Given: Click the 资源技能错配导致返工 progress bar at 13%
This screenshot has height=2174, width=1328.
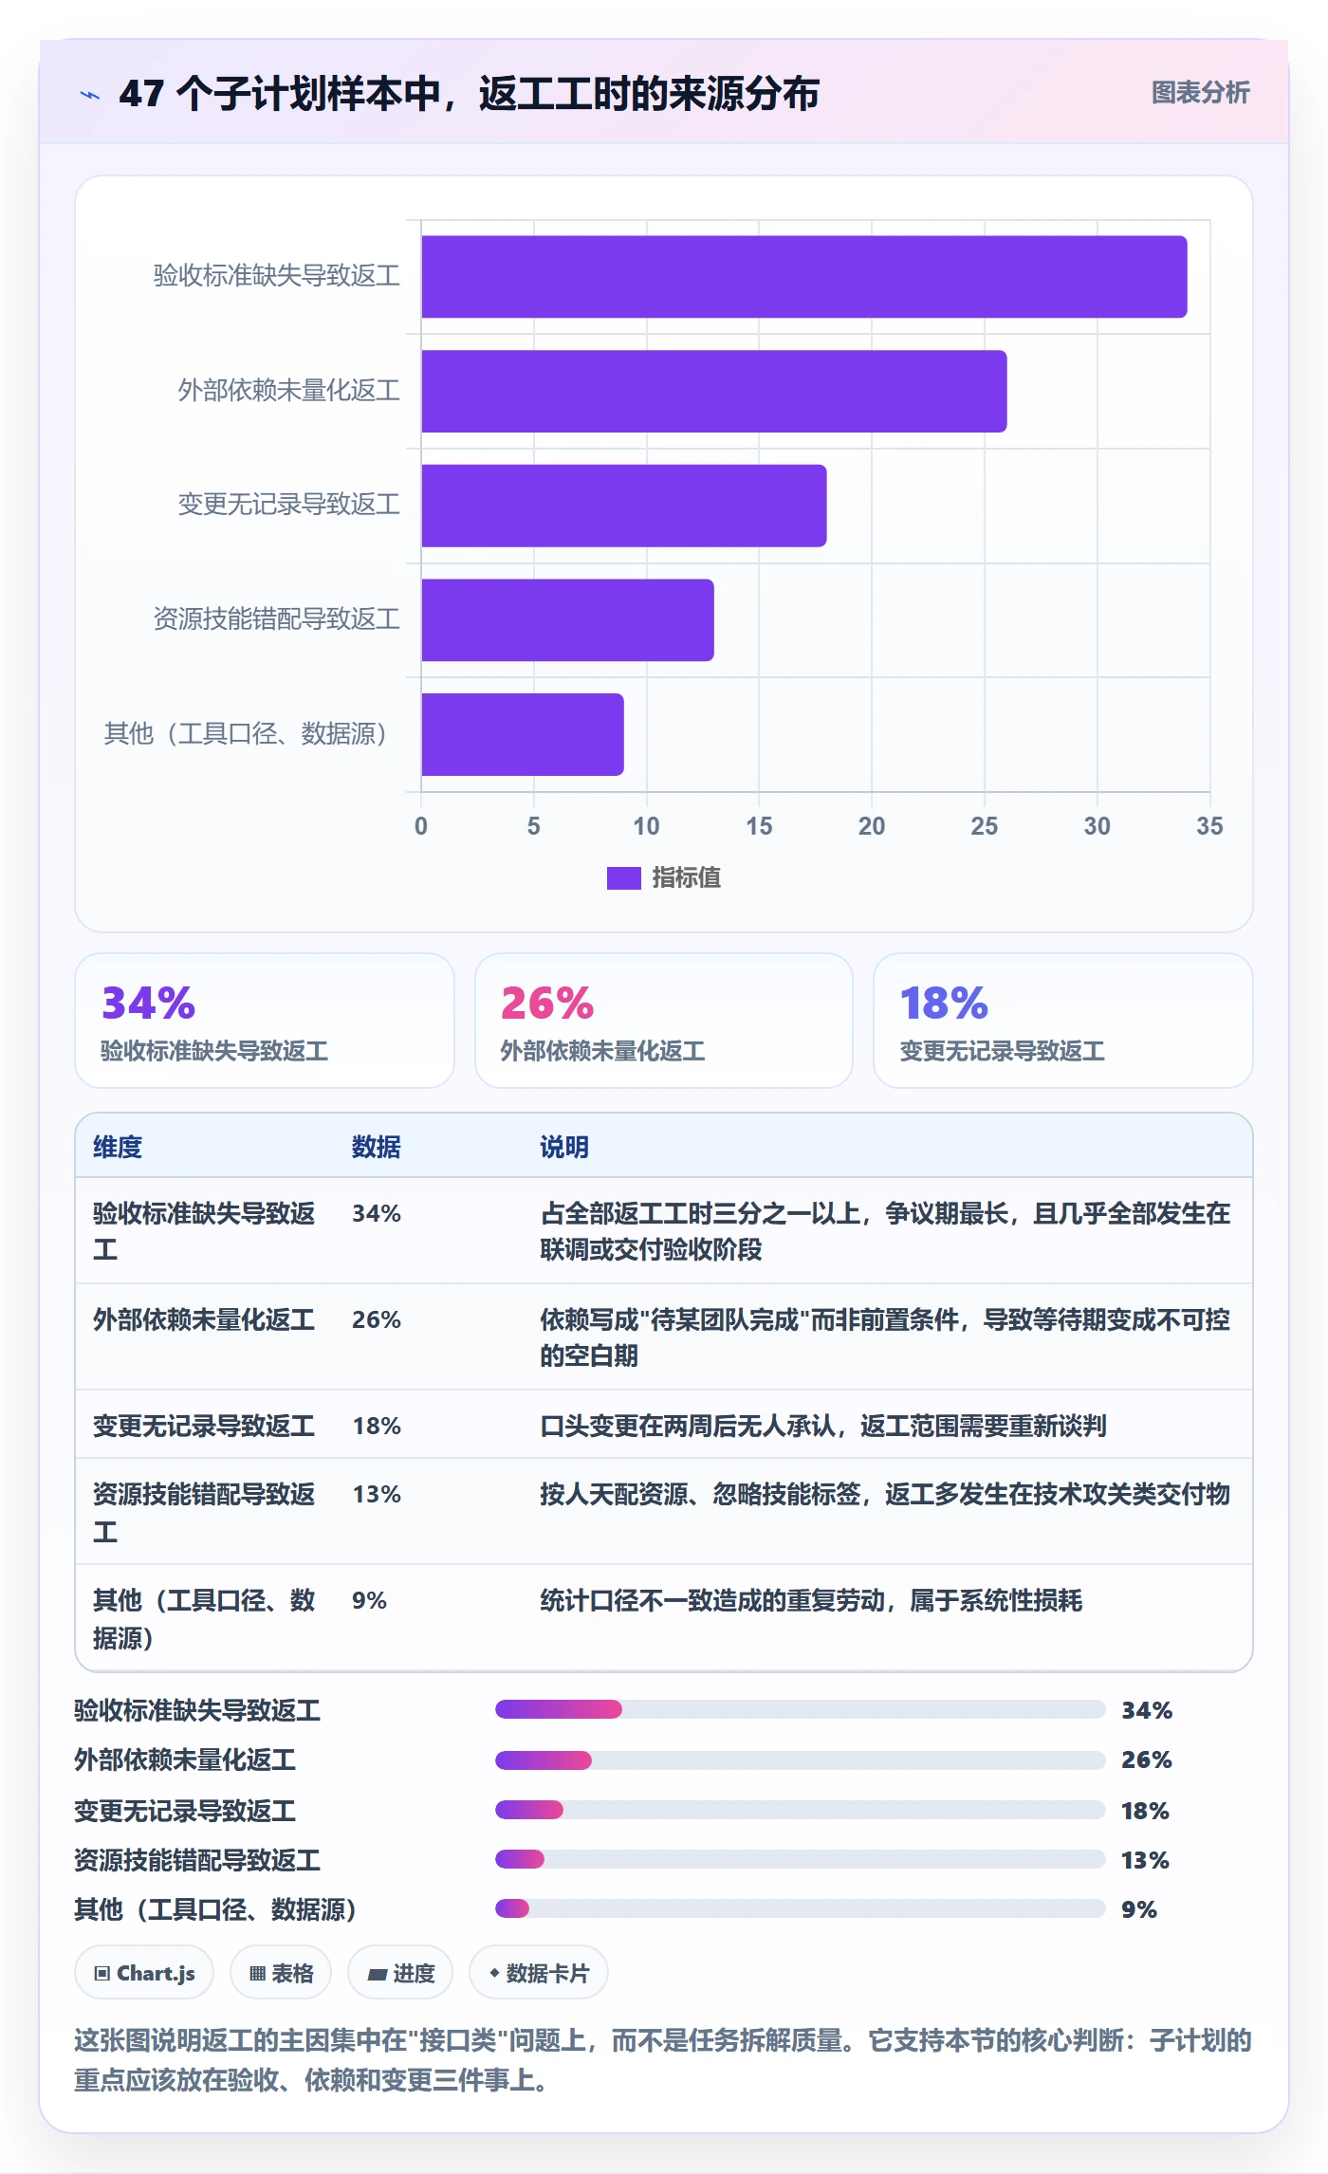Looking at the screenshot, I should pyautogui.click(x=800, y=1859).
